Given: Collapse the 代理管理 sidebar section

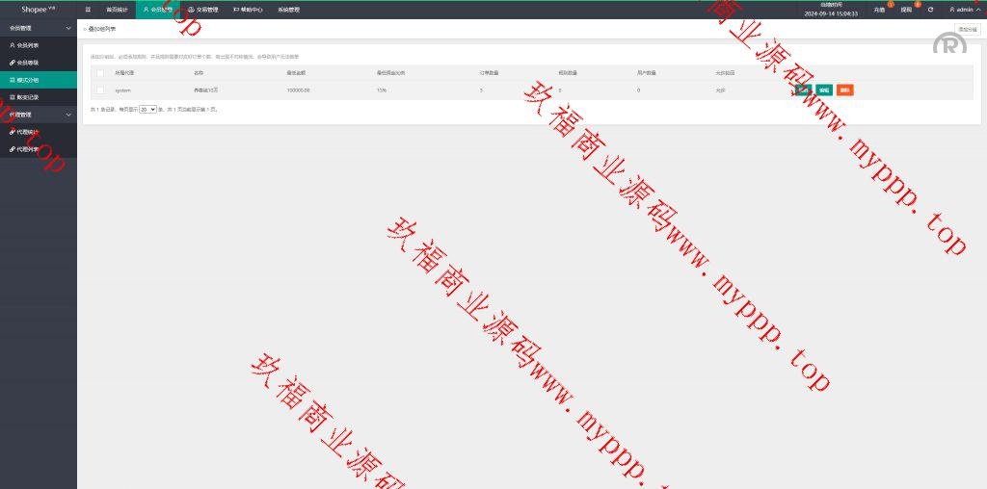Looking at the screenshot, I should [x=39, y=115].
